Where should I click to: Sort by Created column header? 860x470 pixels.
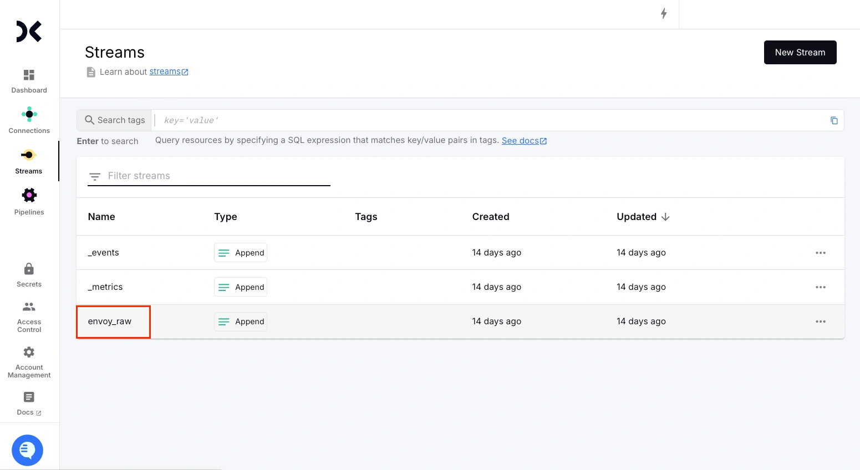(x=491, y=217)
